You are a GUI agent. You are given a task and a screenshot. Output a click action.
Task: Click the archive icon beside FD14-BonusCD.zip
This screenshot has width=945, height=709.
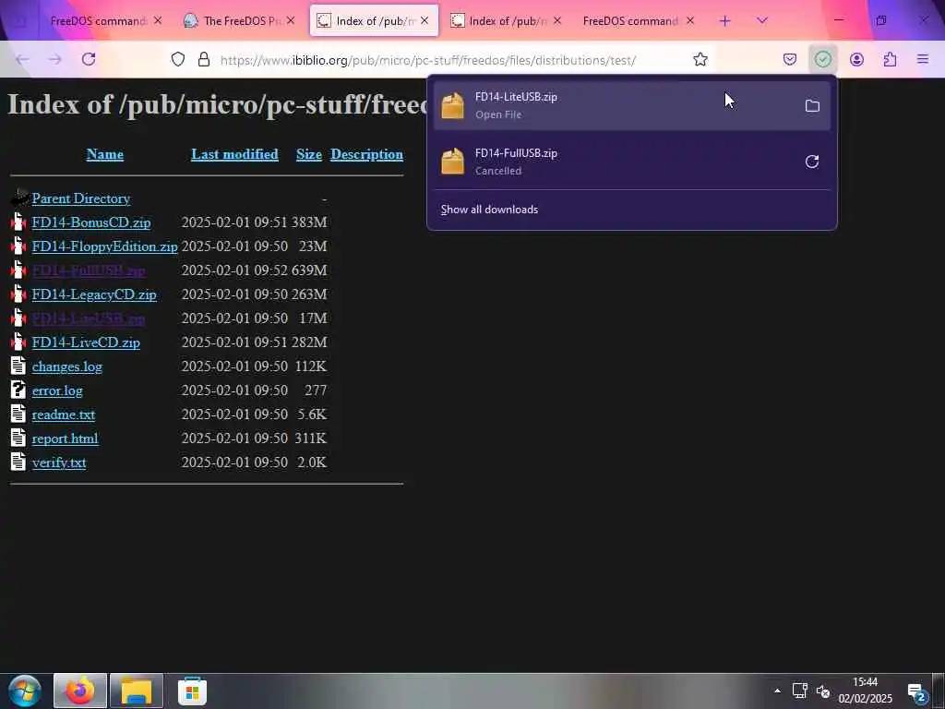[x=18, y=222]
